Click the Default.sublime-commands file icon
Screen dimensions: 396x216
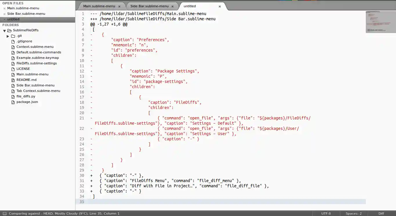click(x=13, y=52)
